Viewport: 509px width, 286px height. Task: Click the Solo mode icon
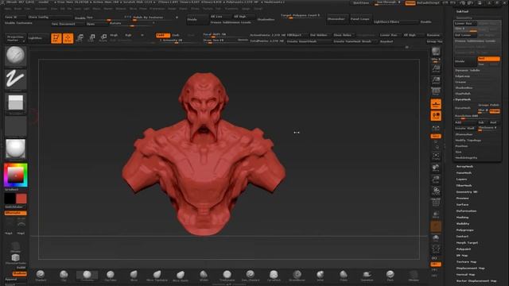pos(436,238)
